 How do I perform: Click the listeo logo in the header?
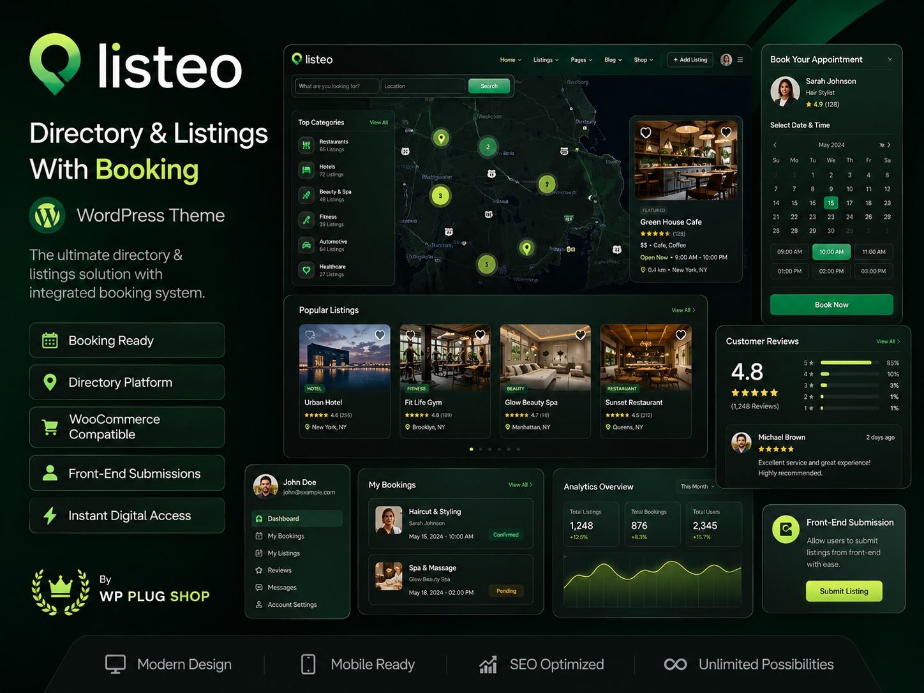[312, 59]
